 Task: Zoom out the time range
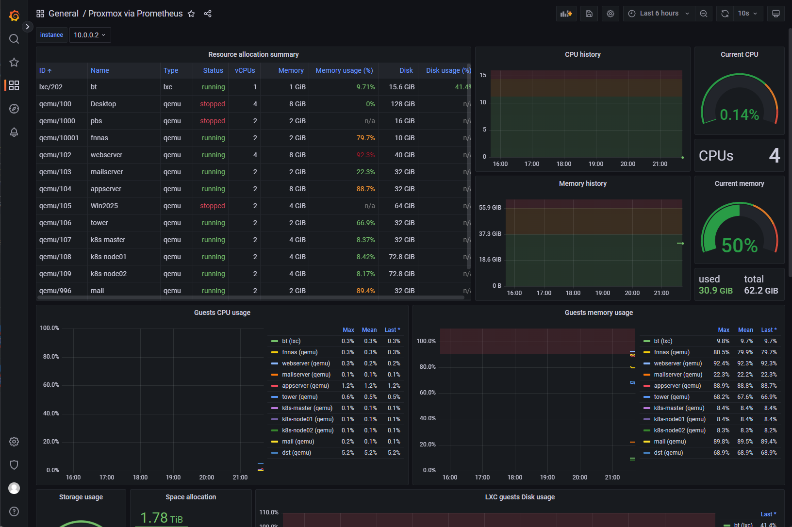[704, 14]
